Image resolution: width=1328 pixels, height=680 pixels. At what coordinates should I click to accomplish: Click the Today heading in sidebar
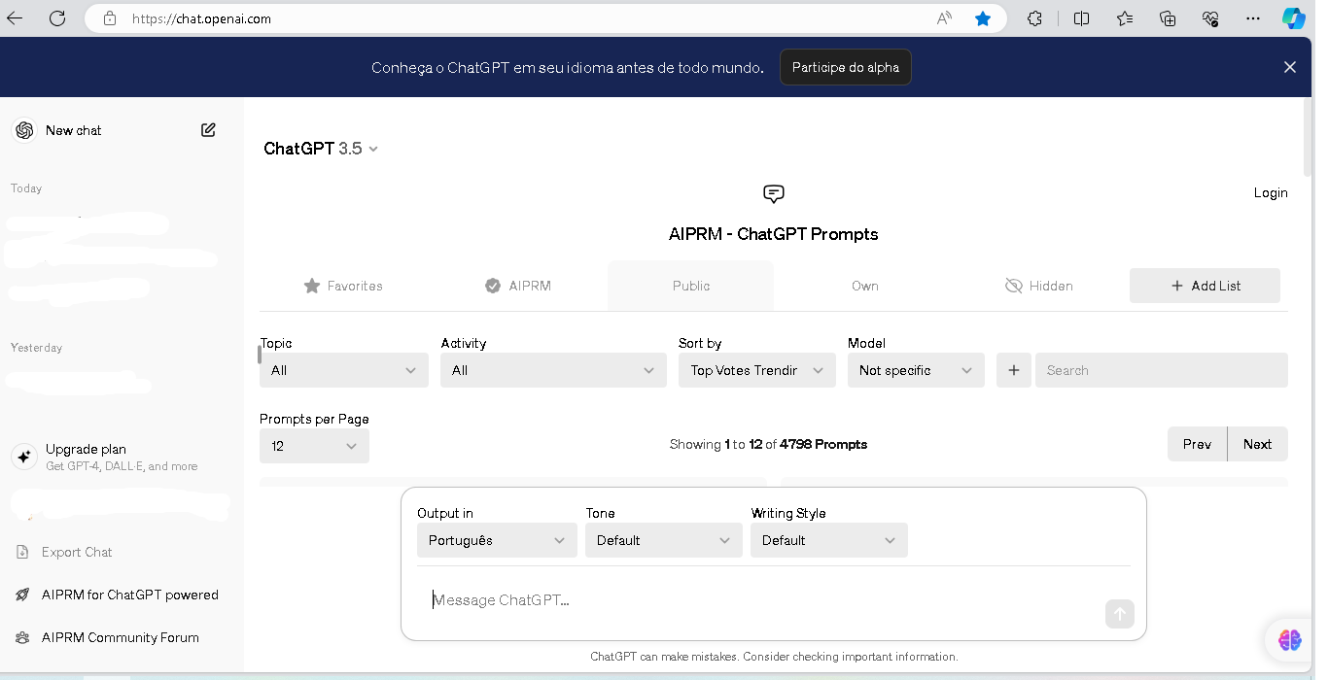(x=26, y=188)
